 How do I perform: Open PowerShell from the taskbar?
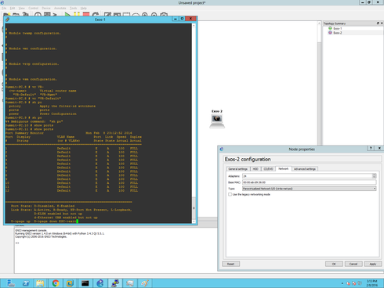[x=26, y=283]
